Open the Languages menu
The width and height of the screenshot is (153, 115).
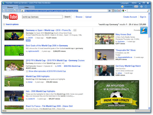pos(125,3)
